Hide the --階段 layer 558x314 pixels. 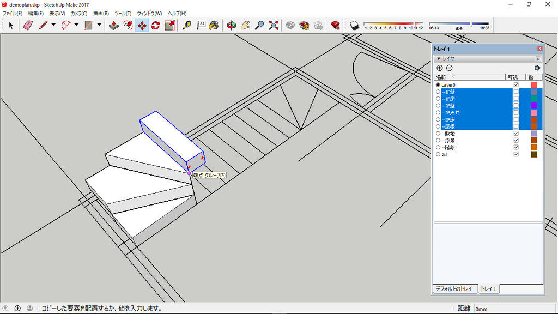coord(516,147)
